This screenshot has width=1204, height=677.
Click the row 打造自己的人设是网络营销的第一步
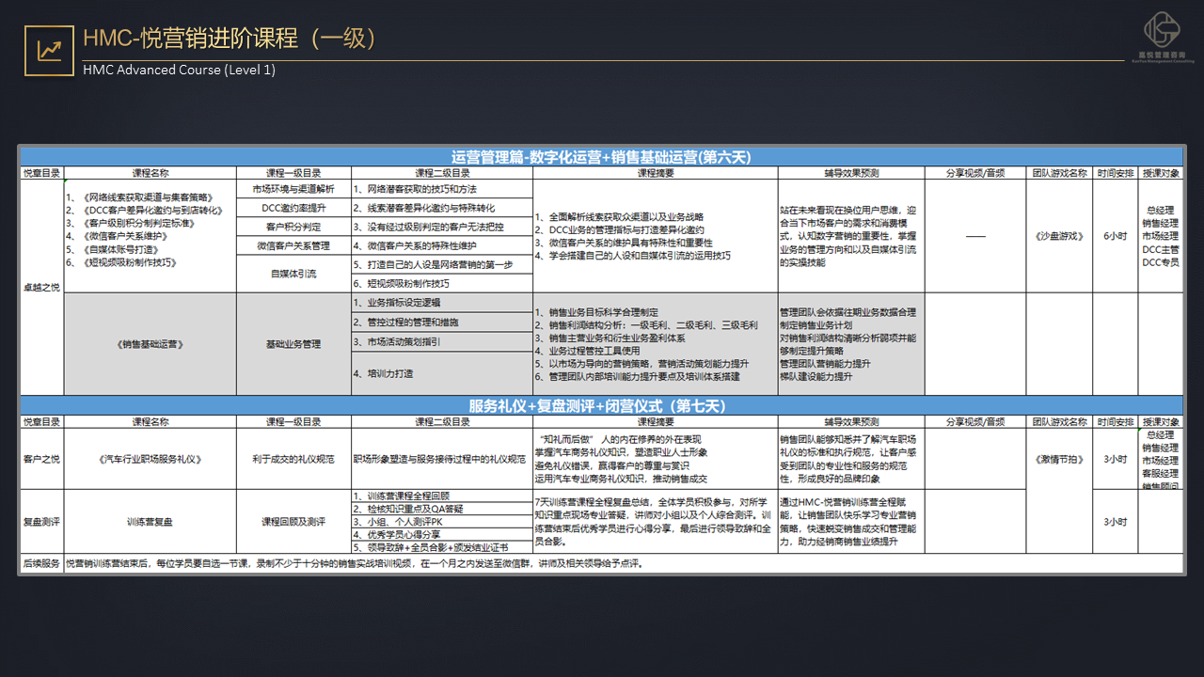[442, 264]
